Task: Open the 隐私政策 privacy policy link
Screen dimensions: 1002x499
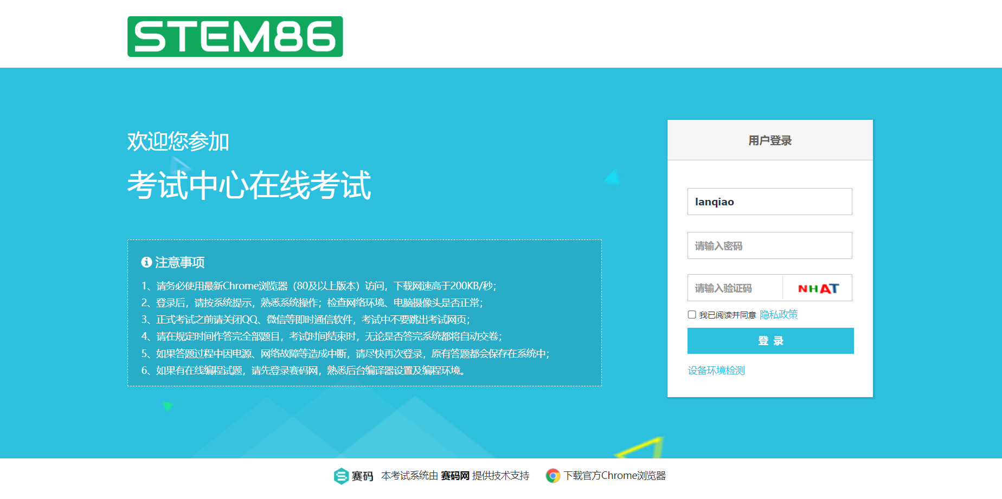Action: coord(779,315)
